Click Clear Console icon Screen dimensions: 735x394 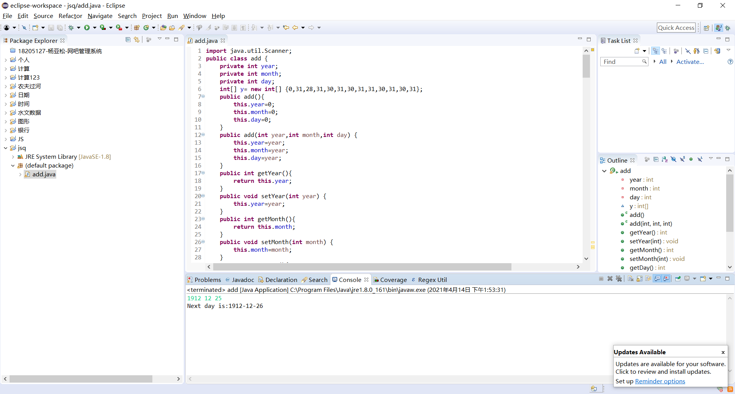(x=630, y=278)
